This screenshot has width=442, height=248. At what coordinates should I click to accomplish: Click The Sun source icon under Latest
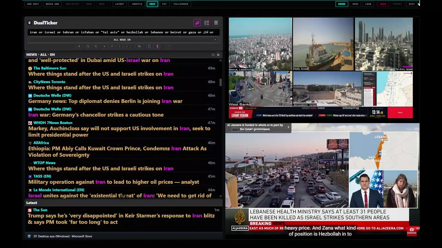30,210
